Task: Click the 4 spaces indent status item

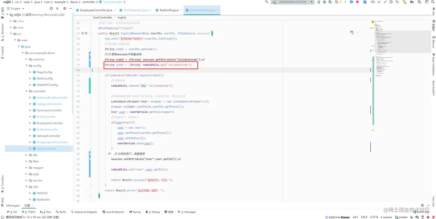Action: [386, 217]
